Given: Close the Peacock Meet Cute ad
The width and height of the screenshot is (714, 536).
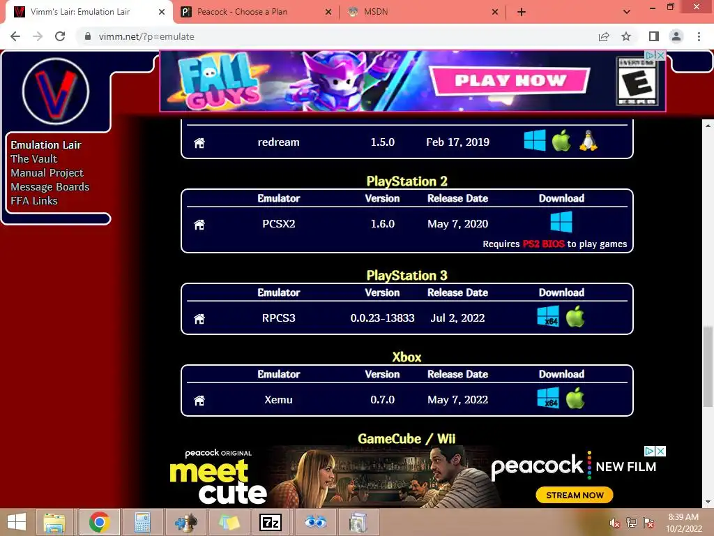Looking at the screenshot, I should 660,452.
